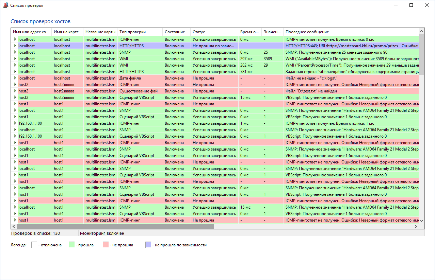435x280 pixels.
Task: Click the site navigation message cell
Action: click(x=351, y=72)
